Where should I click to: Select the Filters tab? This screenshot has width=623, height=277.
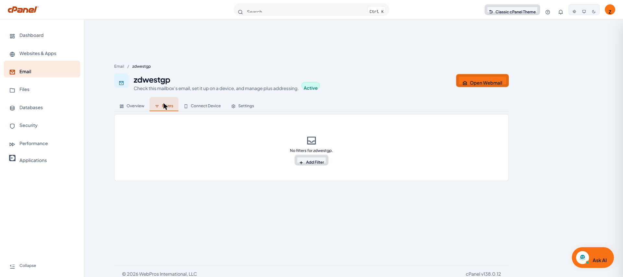coord(164,104)
